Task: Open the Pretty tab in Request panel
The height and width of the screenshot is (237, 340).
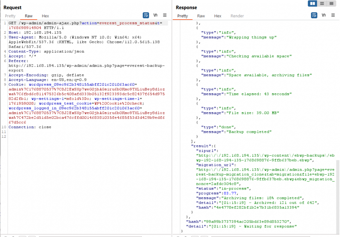Action: click(x=10, y=16)
